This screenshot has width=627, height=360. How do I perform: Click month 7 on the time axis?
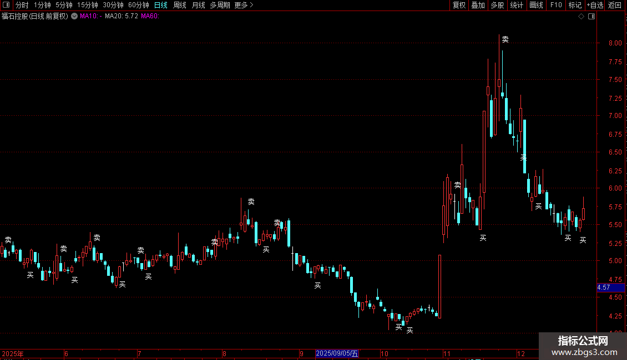pyautogui.click(x=139, y=353)
